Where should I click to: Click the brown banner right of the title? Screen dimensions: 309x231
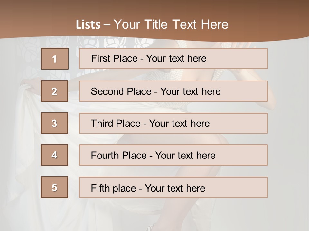[x=270, y=22]
